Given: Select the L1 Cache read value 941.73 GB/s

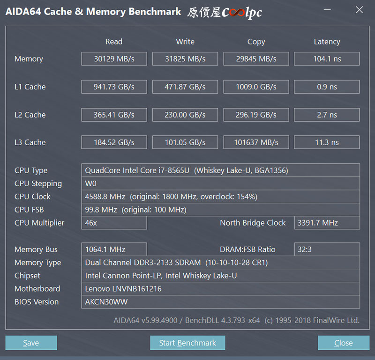Looking at the screenshot, I should (114, 87).
